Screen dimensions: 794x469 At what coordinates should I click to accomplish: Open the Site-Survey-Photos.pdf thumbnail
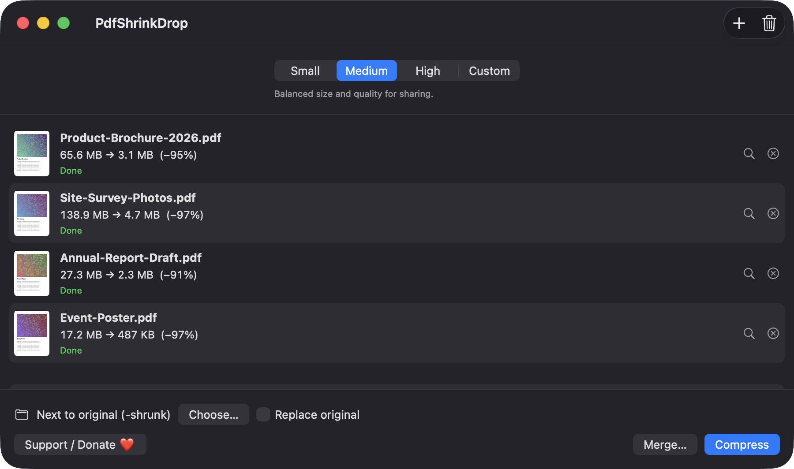click(32, 213)
